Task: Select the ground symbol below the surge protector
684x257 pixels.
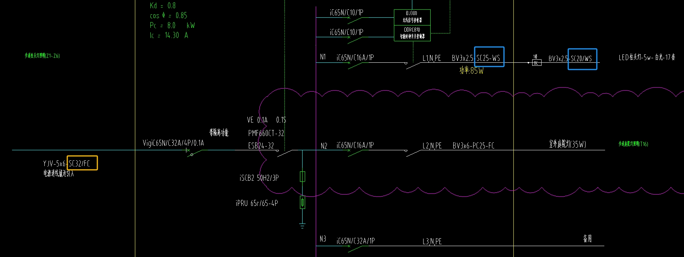Action: pyautogui.click(x=303, y=226)
